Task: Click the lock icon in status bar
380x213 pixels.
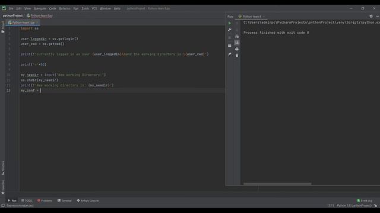Action: click(375, 205)
